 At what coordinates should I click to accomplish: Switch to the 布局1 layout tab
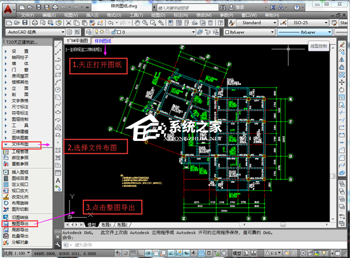click(106, 225)
